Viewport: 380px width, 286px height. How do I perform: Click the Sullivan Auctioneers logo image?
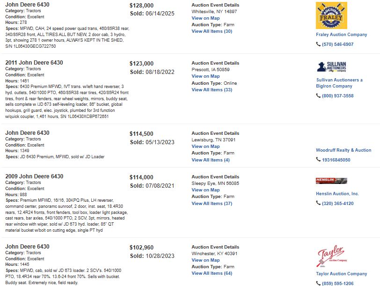click(331, 66)
